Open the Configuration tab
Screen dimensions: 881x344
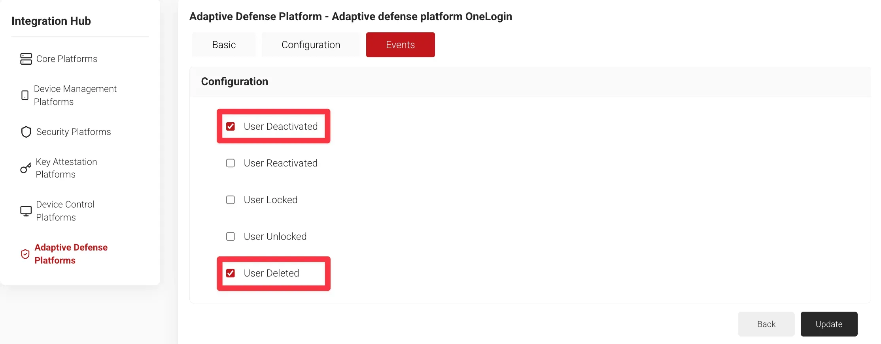[311, 45]
